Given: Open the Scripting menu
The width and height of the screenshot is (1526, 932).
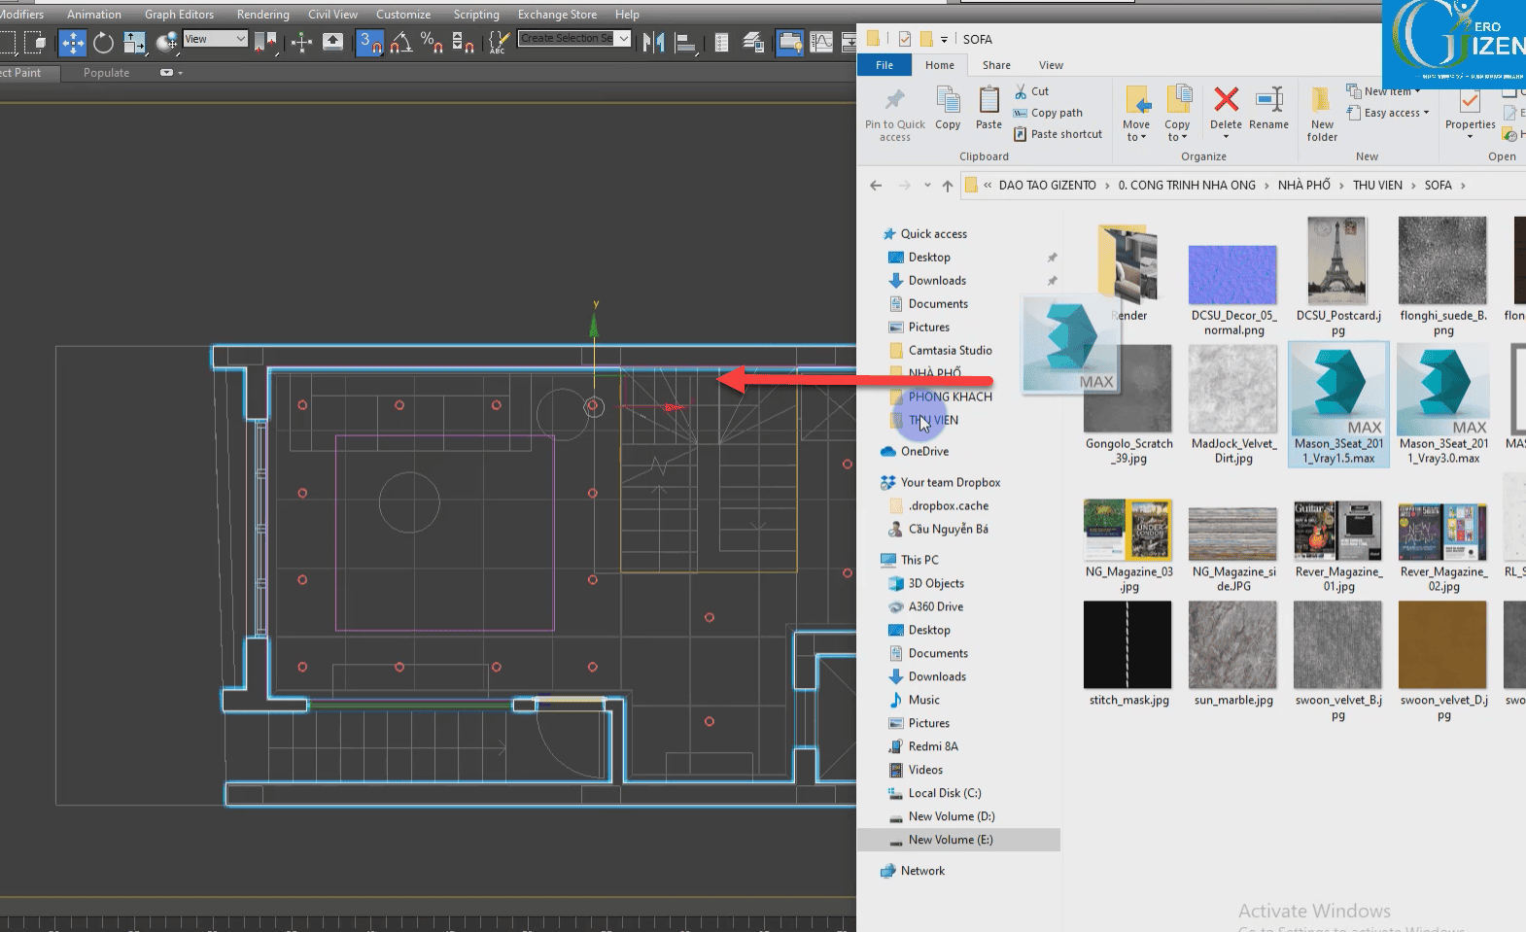Looking at the screenshot, I should [x=476, y=15].
